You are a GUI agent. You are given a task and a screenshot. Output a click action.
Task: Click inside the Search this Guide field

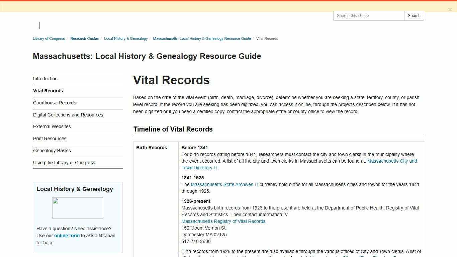pos(368,16)
